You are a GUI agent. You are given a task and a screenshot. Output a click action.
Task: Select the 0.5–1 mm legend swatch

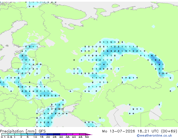tap(11, 134)
